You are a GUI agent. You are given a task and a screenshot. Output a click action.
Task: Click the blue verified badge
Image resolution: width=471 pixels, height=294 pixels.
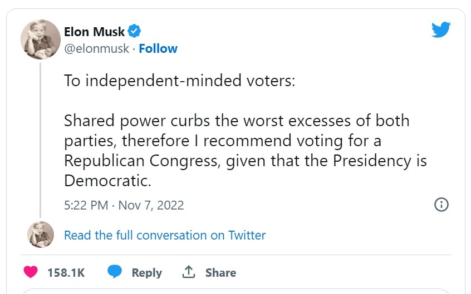135,32
